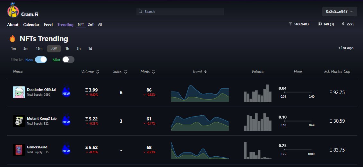Click the block number cube icon
Viewport: 363px width, 167px height.
[x=290, y=24]
